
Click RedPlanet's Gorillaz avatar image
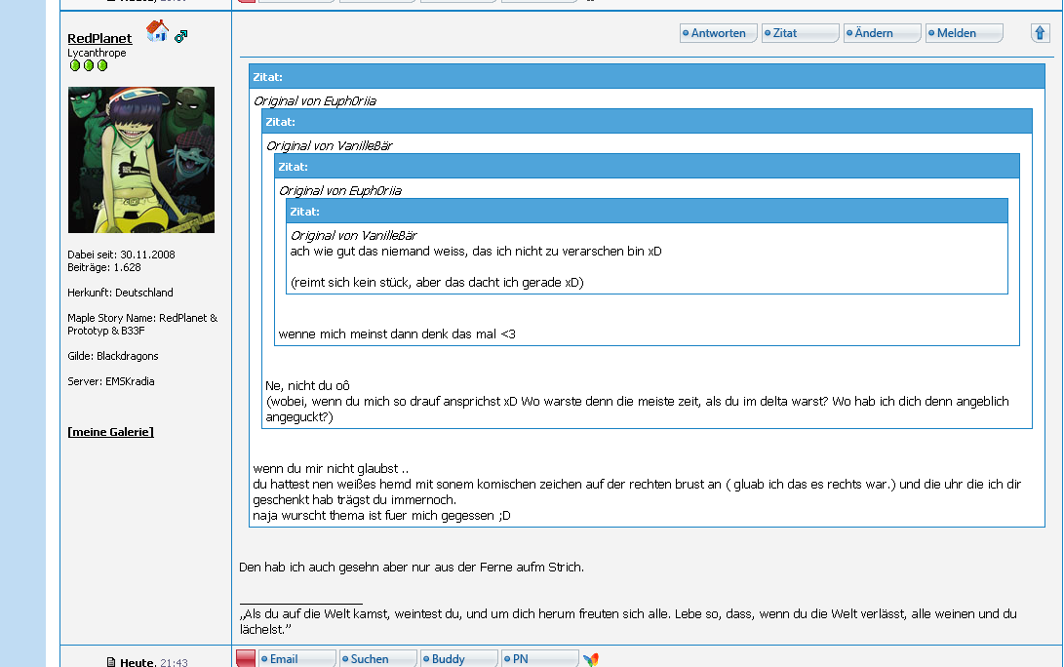pyautogui.click(x=141, y=160)
